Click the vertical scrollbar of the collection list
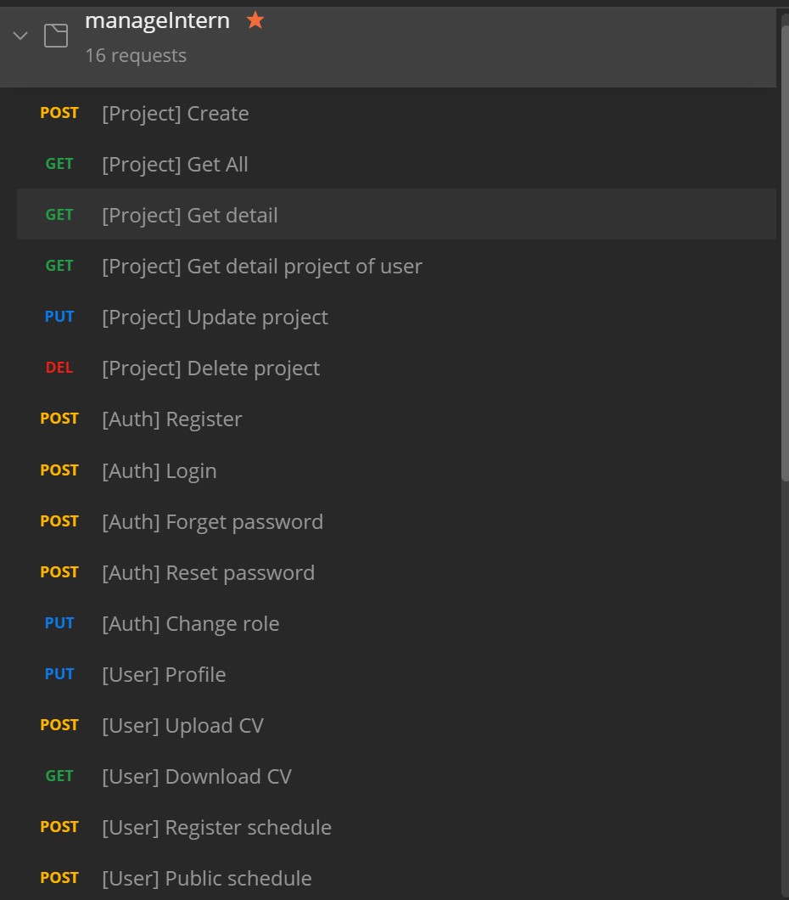This screenshot has width=789, height=900. click(784, 255)
